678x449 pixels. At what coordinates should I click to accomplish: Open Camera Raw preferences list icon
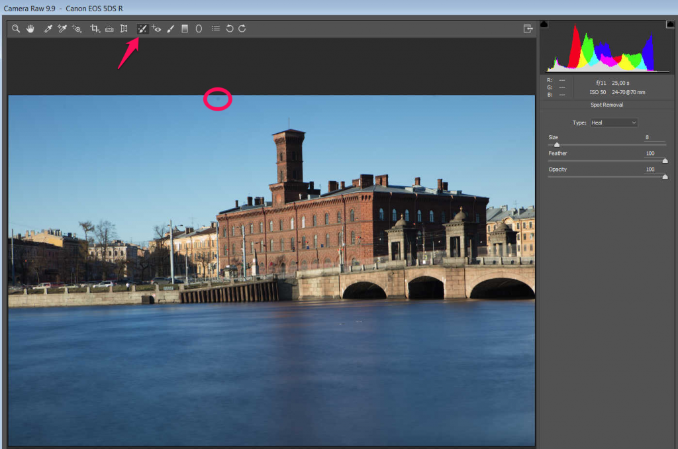coord(215,29)
